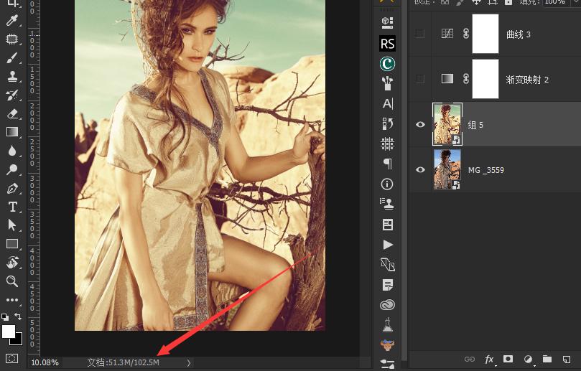The image size is (581, 371).
Task: Click the foreground color swatch
Action: 9,331
